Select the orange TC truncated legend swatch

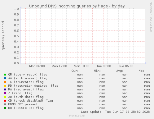point(5,82)
